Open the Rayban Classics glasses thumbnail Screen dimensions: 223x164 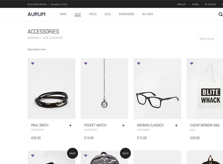point(157,89)
